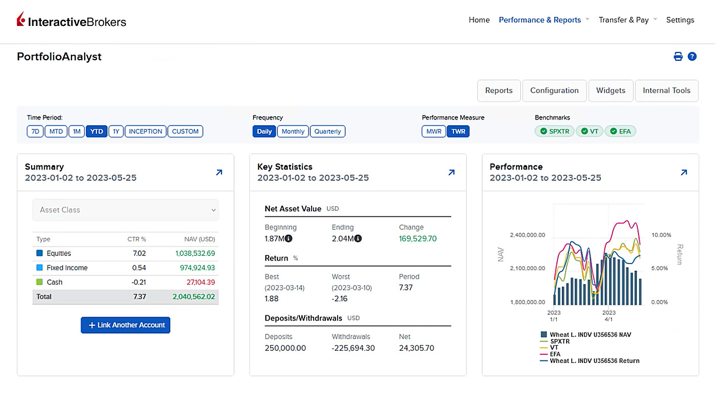Screen dimensions: 716x394
Task: Expand the Performance chart panel arrow
Action: pyautogui.click(x=684, y=173)
